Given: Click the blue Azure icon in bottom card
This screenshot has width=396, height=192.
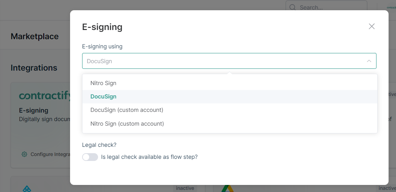Looking at the screenshot, I should (27, 188).
